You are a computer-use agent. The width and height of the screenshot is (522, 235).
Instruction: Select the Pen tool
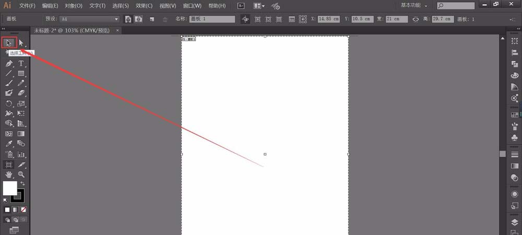coord(9,63)
